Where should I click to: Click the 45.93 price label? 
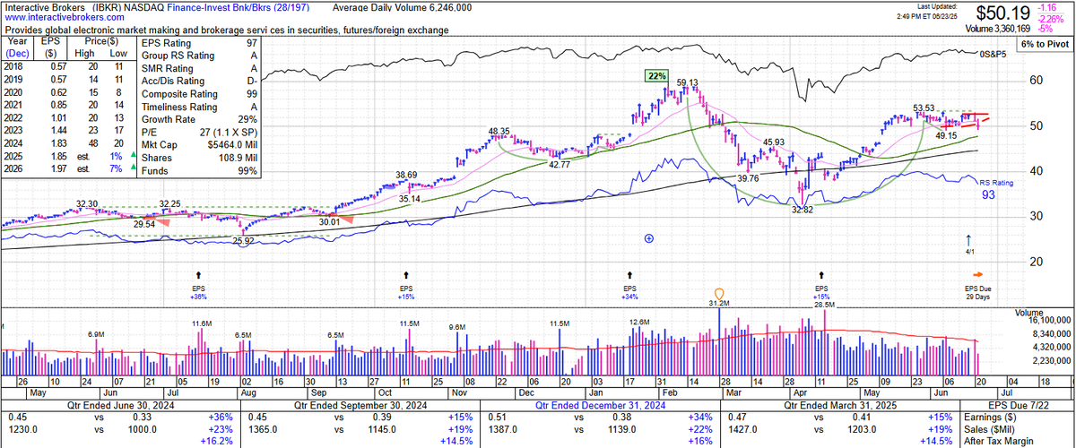point(774,142)
